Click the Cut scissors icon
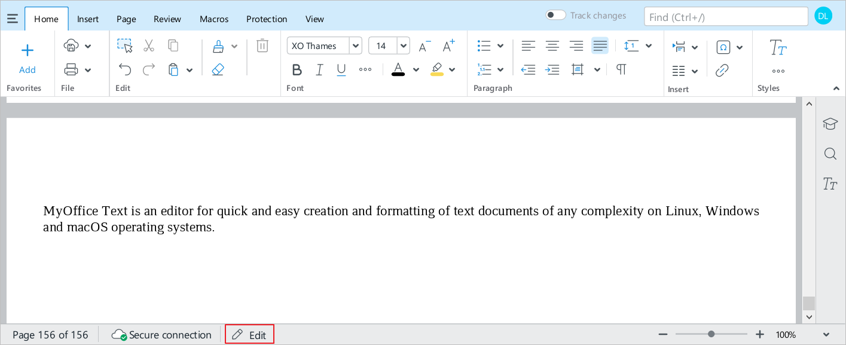The image size is (846, 345). 149,45
